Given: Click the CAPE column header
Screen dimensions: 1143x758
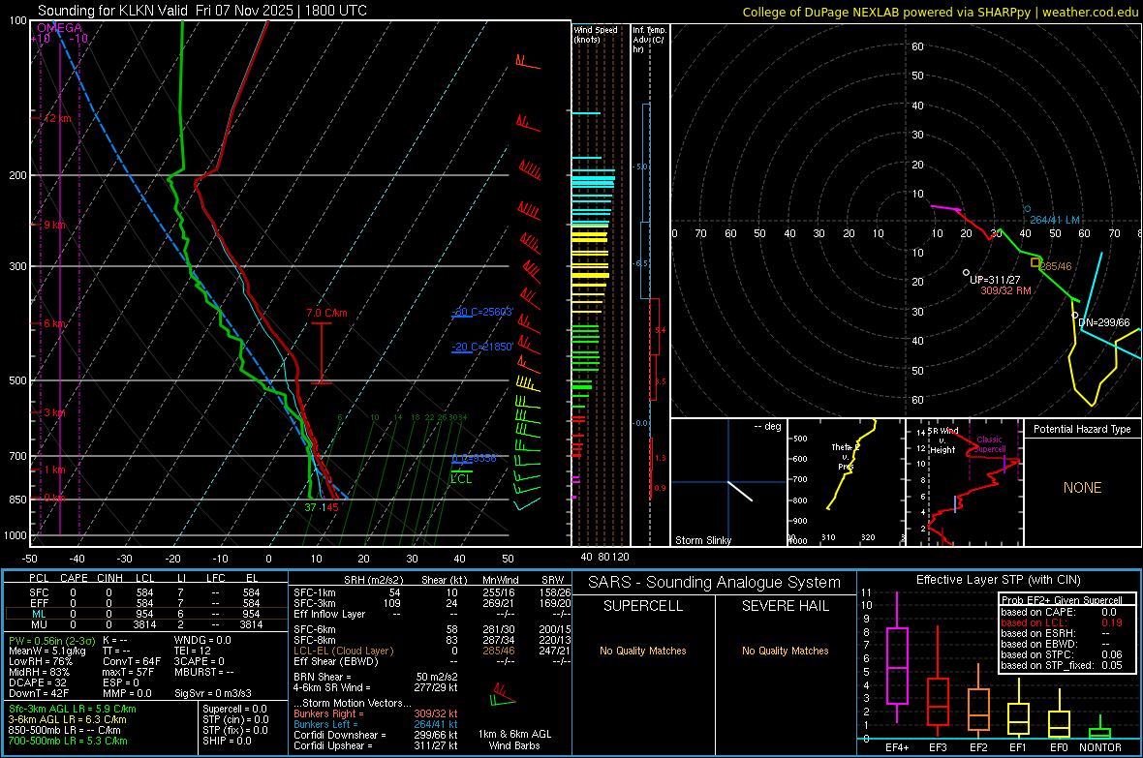Looking at the screenshot, I should click(74, 578).
